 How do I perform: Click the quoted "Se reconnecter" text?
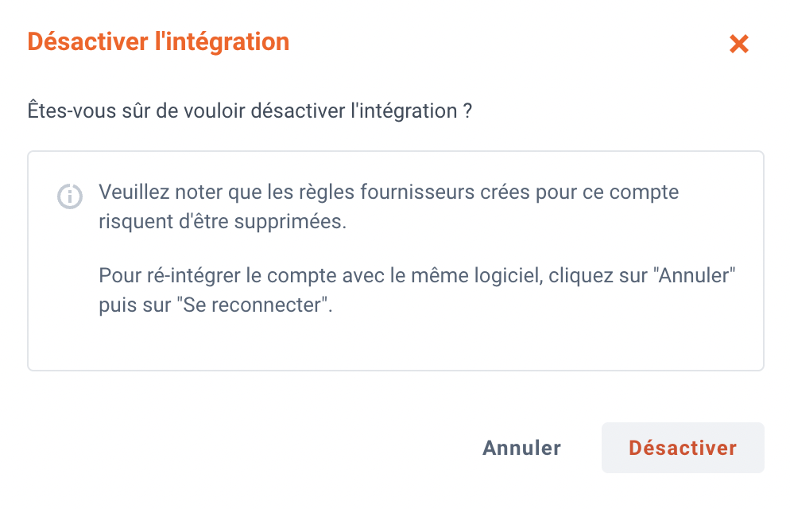[252, 305]
